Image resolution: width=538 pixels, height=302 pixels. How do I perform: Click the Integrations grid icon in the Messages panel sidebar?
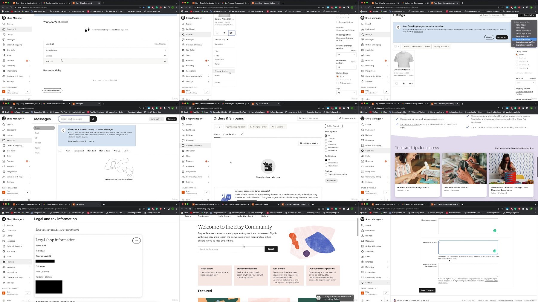pyautogui.click(x=4, y=172)
